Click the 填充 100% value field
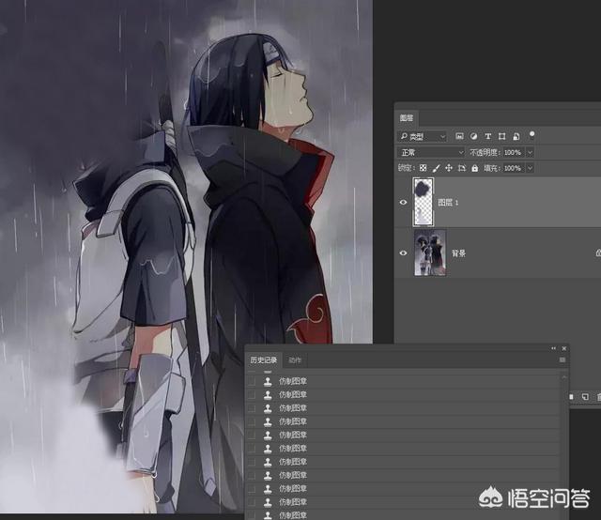Viewport: 601px width, 520px height. click(514, 168)
